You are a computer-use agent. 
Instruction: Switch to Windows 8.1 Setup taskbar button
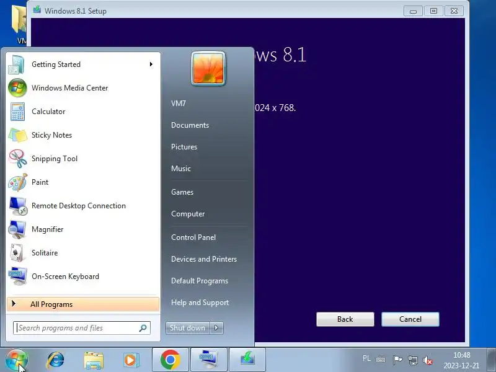pyautogui.click(x=247, y=360)
